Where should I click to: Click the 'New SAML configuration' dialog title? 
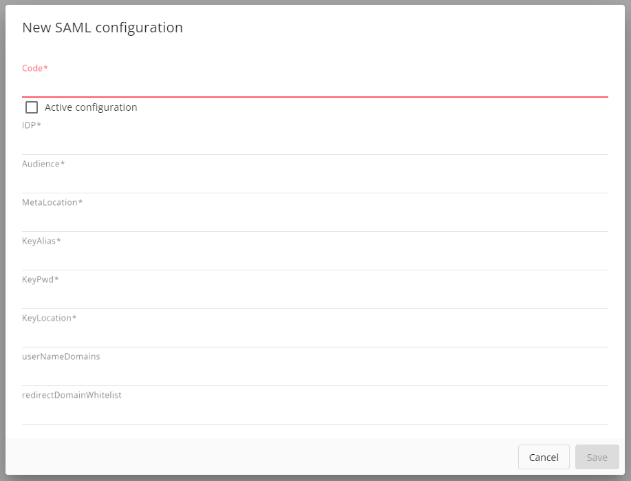[103, 28]
